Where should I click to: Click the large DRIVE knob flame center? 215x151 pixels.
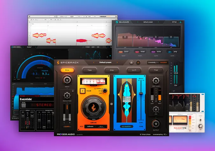pyautogui.click(x=94, y=107)
